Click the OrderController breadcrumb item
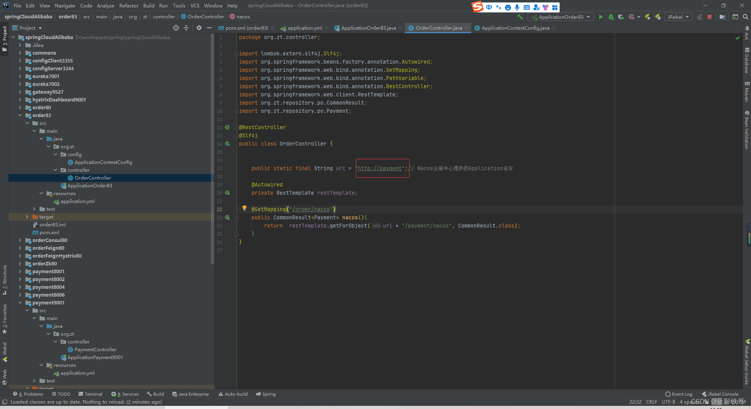The image size is (751, 409). [x=202, y=17]
